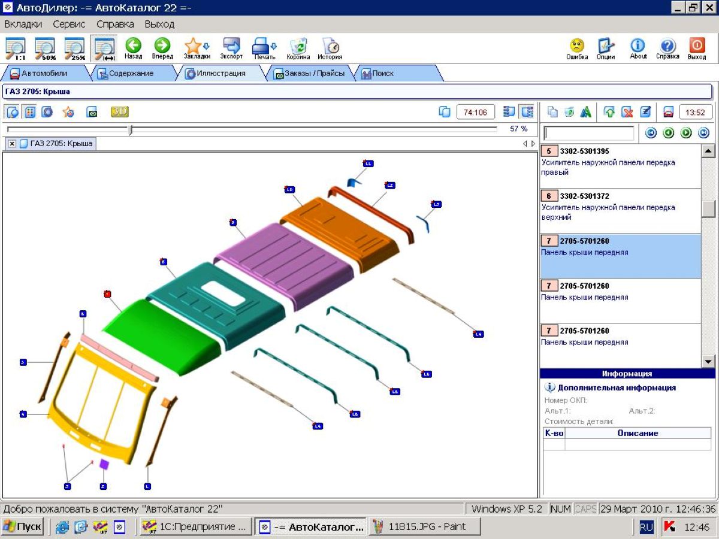Switch to the Содержание tab
The width and height of the screenshot is (719, 539).
[x=131, y=74]
